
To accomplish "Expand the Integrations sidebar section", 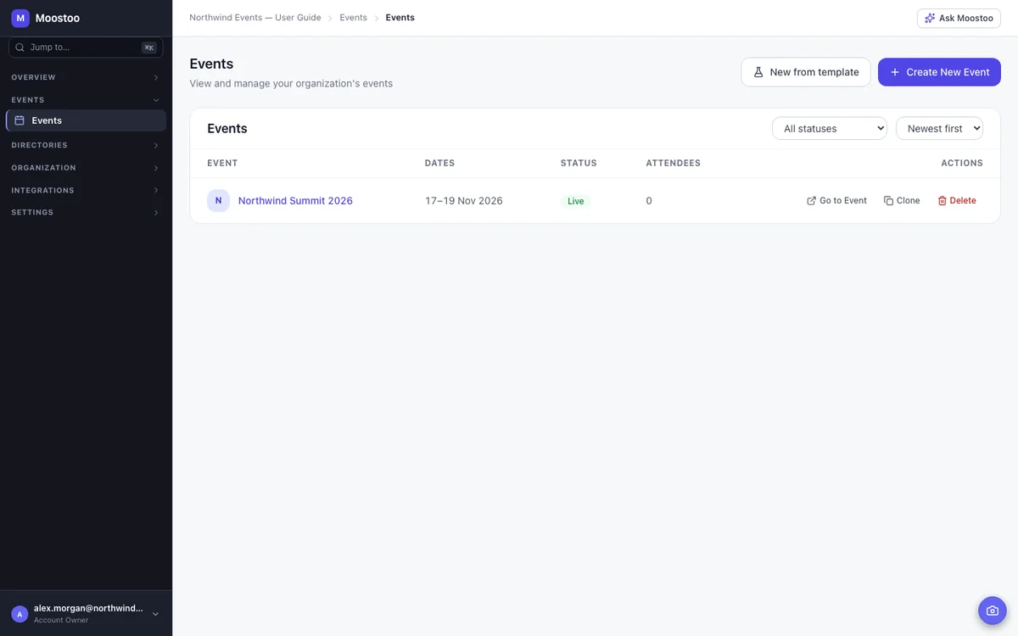I will coord(86,190).
